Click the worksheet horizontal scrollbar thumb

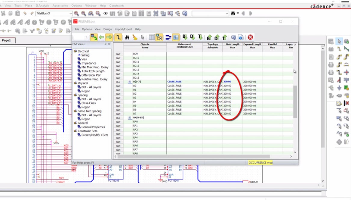click(194, 156)
